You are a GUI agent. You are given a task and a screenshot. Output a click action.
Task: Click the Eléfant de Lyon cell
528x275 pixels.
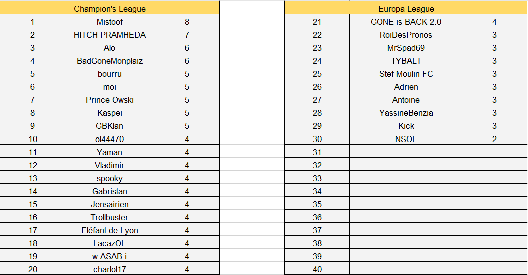click(x=110, y=230)
